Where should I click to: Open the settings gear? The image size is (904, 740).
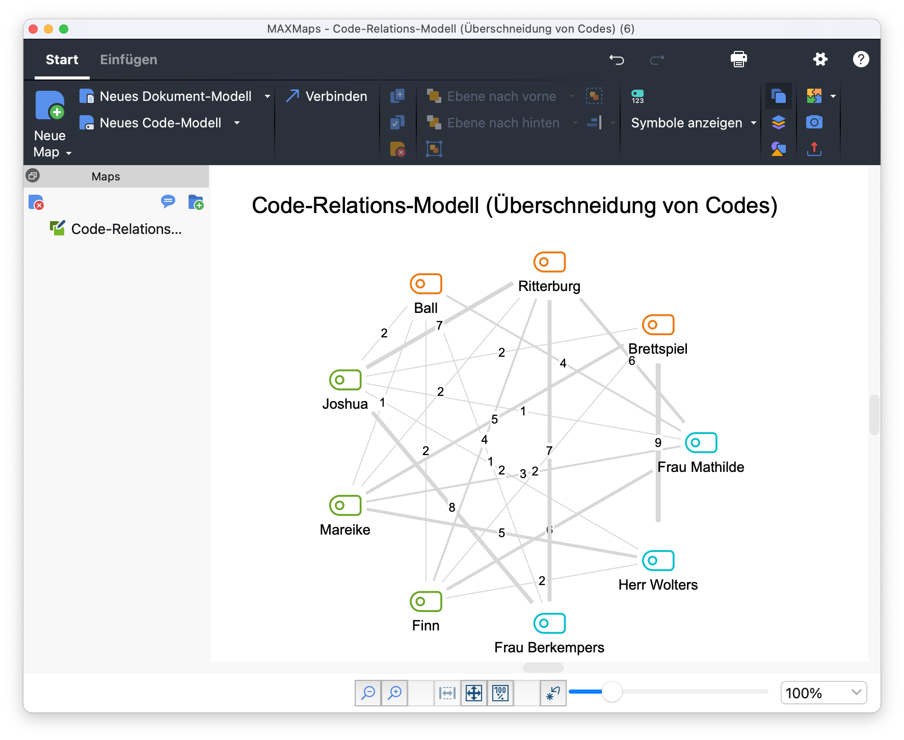pos(820,59)
